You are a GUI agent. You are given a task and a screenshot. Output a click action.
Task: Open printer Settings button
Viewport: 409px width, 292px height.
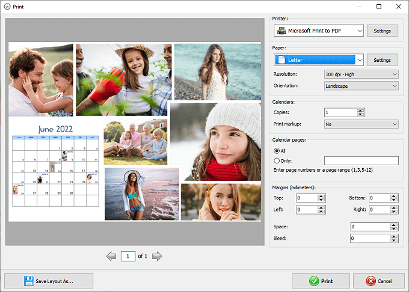point(383,31)
